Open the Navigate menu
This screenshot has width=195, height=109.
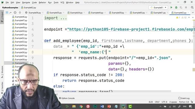coord(26,2)
